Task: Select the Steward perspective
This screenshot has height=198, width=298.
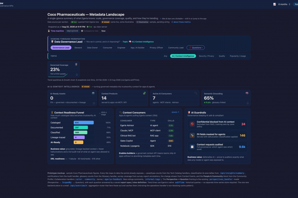Action: click(x=78, y=48)
